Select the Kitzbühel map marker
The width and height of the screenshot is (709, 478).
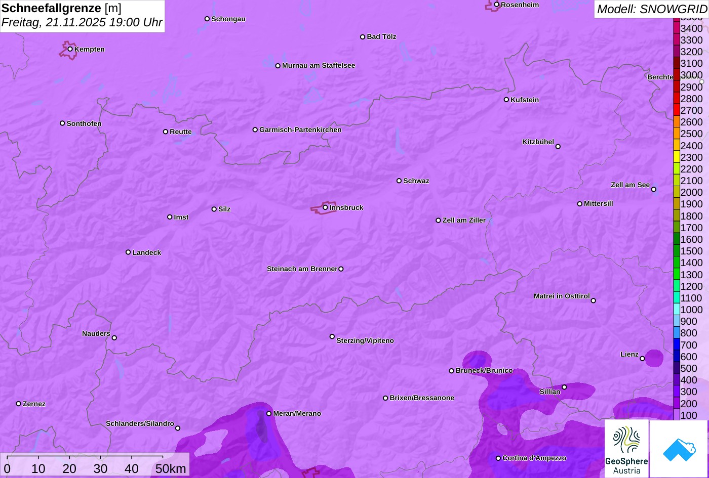pos(558,147)
